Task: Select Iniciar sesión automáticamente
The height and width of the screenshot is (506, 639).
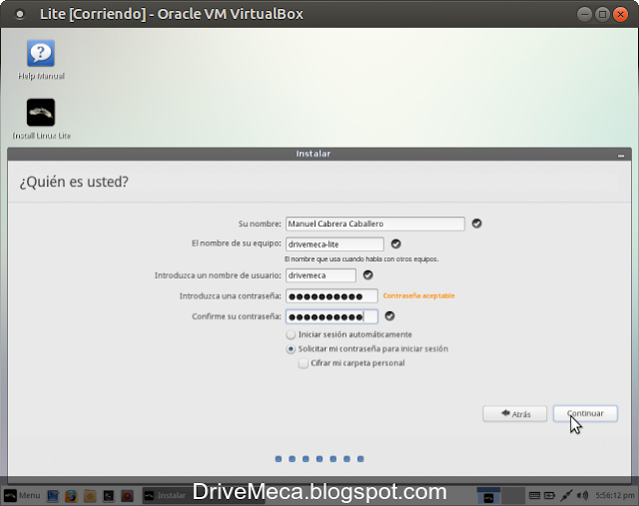Action: click(348, 334)
